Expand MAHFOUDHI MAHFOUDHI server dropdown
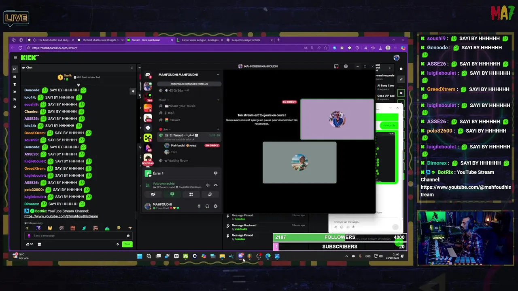The height and width of the screenshot is (291, 518). point(218,75)
